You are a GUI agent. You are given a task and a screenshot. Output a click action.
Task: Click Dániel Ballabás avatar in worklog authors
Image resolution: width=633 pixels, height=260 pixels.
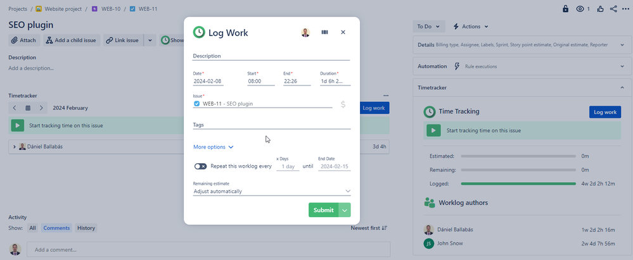pyautogui.click(x=428, y=230)
